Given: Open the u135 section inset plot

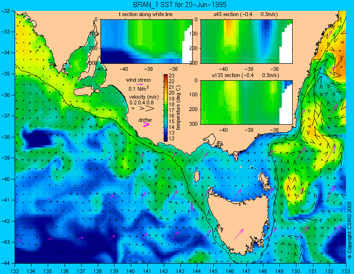Looking at the screenshot, I should point(246,103).
